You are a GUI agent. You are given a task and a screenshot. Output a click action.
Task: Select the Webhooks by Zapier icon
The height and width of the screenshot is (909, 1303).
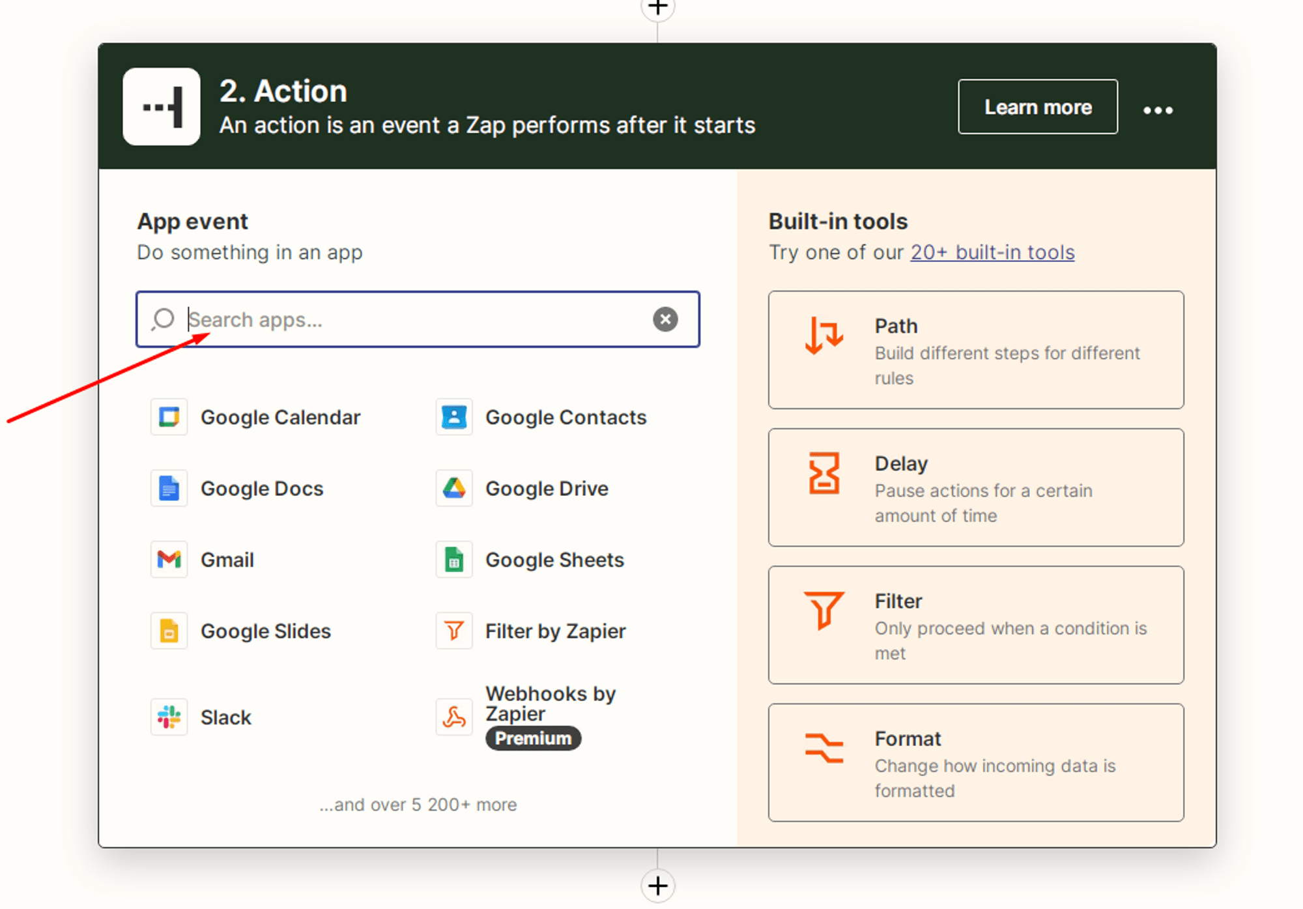pyautogui.click(x=454, y=717)
